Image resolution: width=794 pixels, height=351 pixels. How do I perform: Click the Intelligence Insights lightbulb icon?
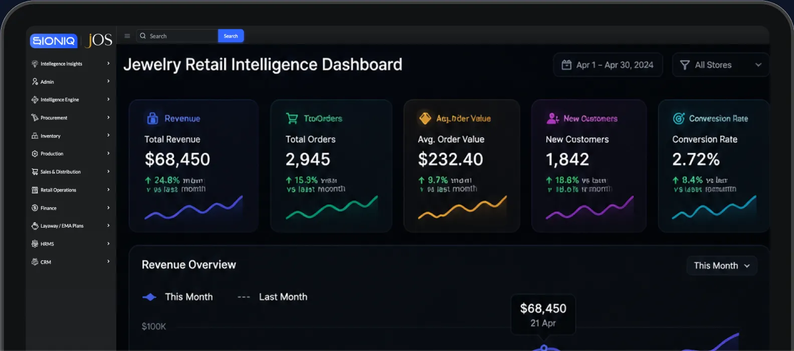click(35, 64)
